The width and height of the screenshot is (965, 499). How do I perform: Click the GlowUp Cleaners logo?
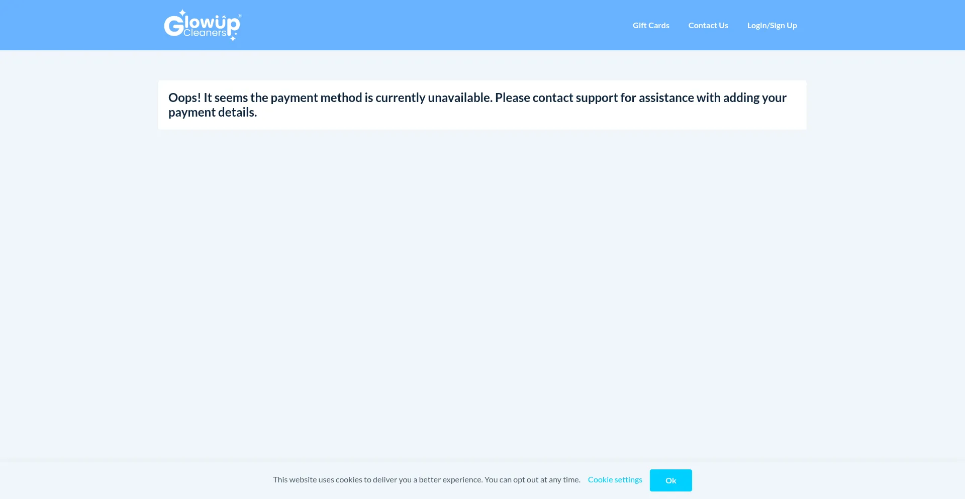[203, 25]
